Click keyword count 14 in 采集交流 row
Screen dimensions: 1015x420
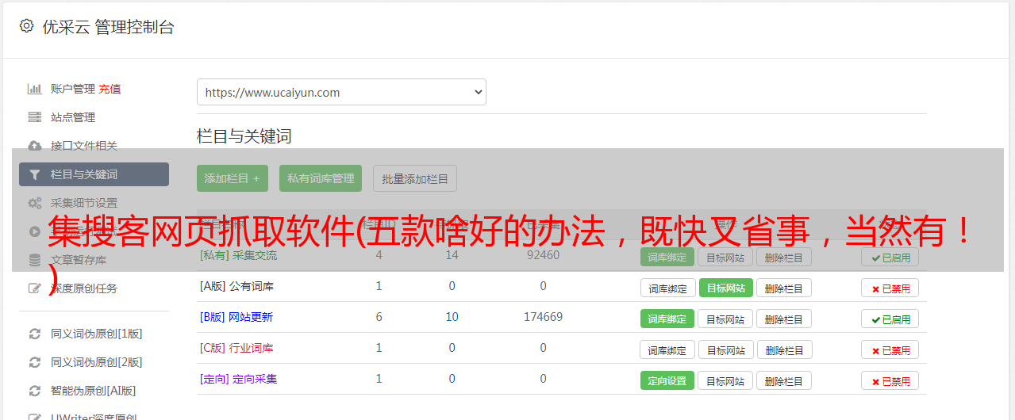(x=452, y=255)
